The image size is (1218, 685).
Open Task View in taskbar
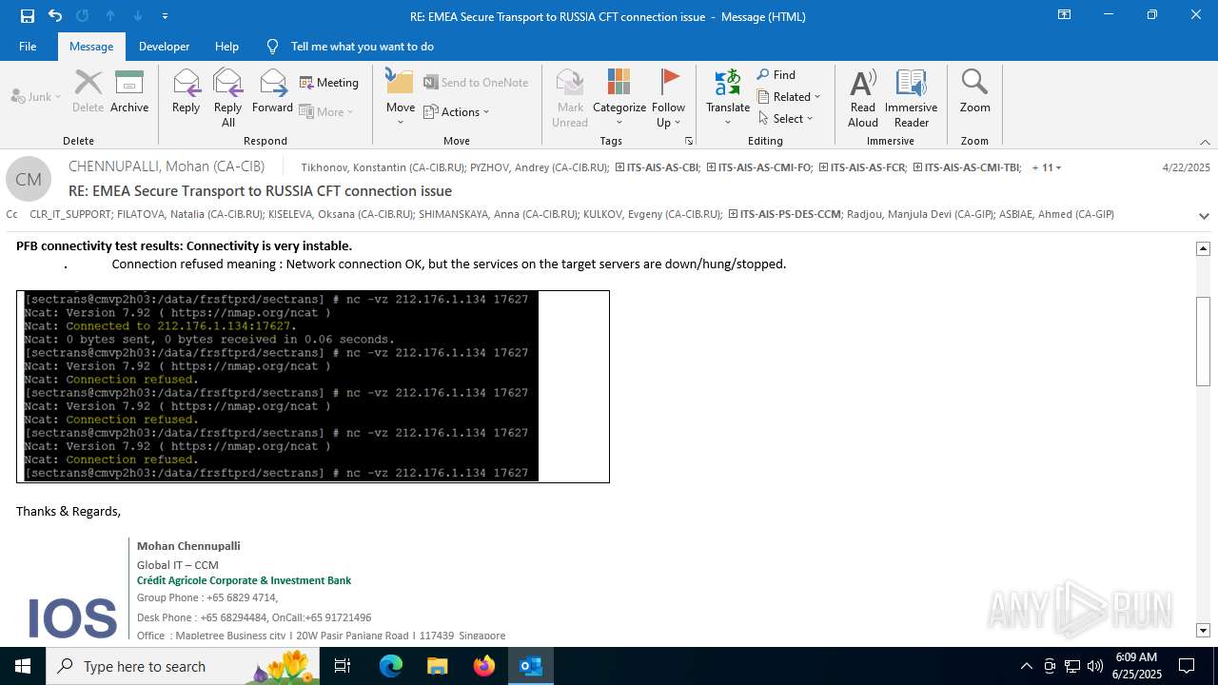343,666
